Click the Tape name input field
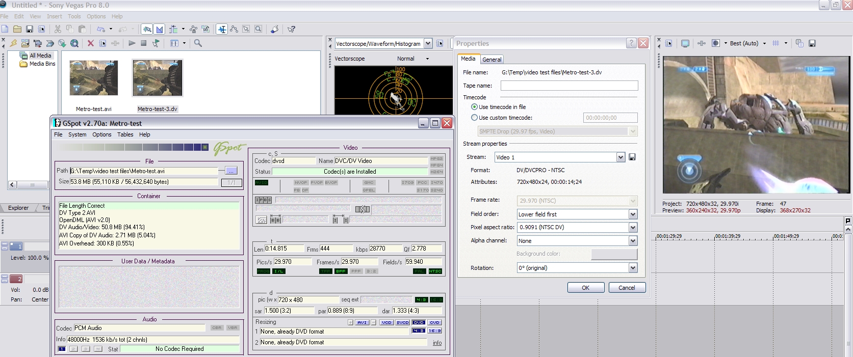The height and width of the screenshot is (357, 853). click(569, 86)
